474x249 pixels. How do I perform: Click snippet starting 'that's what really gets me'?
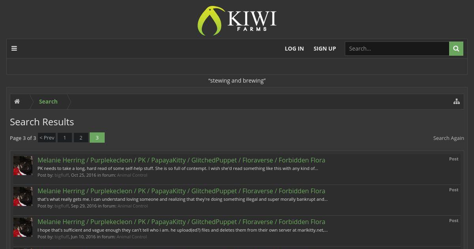click(182, 199)
